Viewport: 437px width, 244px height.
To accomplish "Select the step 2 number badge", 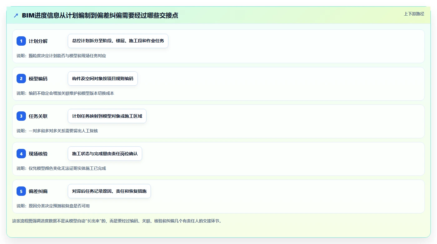I will point(21,79).
